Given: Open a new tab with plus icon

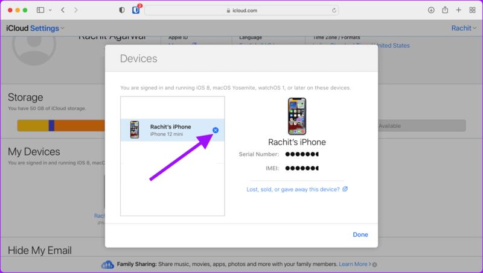Looking at the screenshot, I should pos(459,10).
